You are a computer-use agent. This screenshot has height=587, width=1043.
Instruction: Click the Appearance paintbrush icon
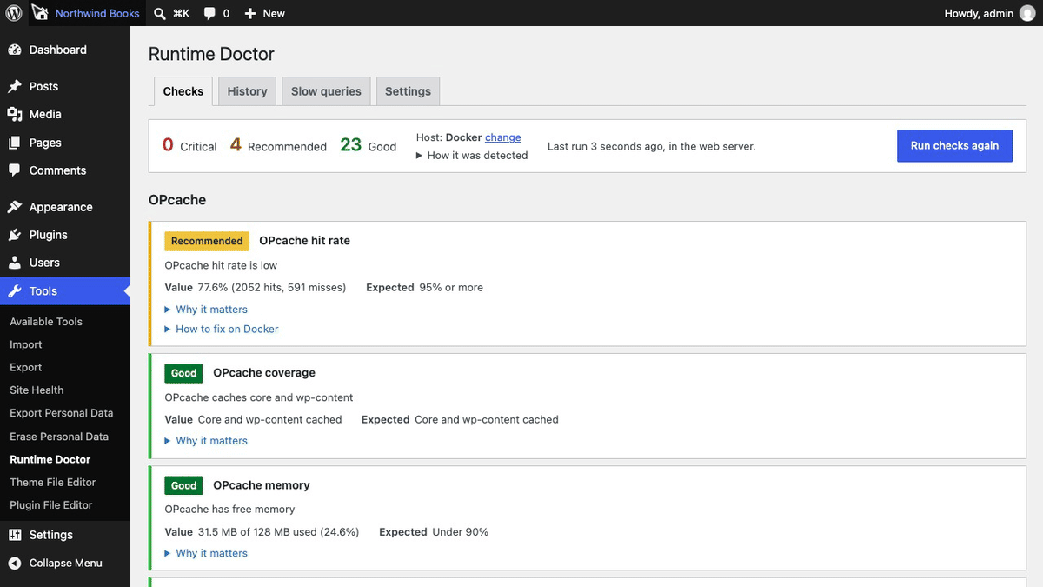pos(14,207)
